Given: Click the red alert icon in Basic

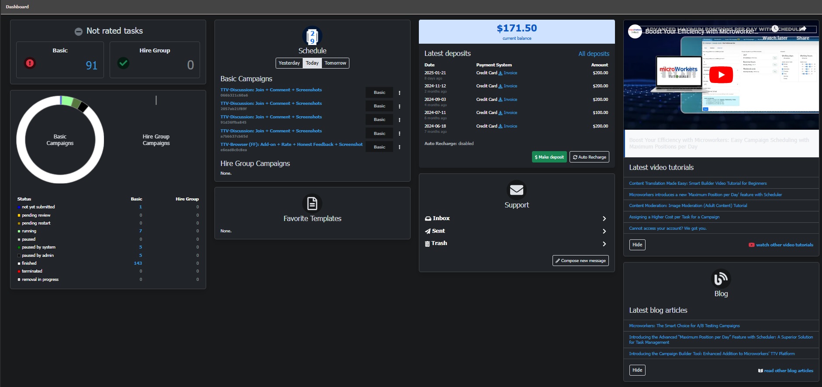Looking at the screenshot, I should pyautogui.click(x=30, y=63).
